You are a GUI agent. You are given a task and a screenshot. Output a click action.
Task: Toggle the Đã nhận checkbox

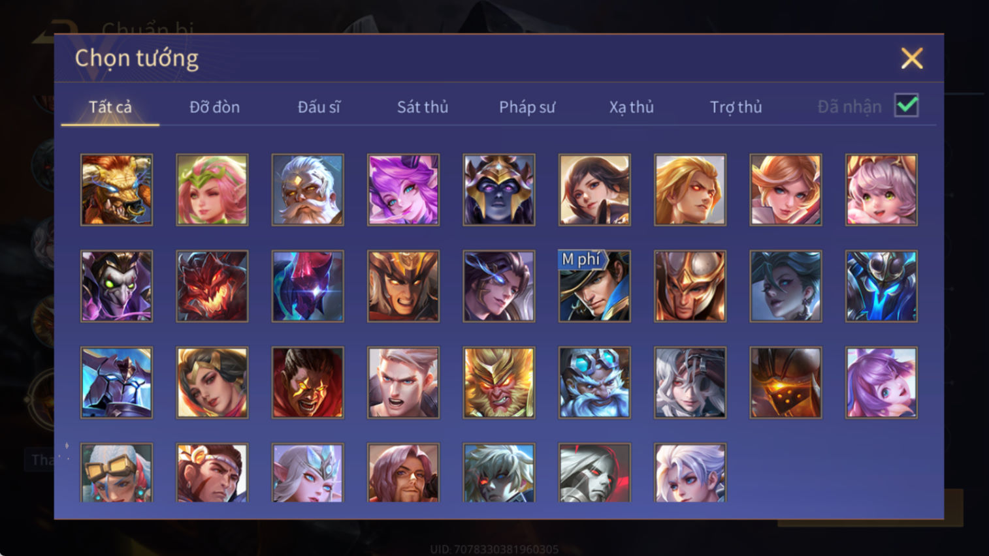pyautogui.click(x=907, y=106)
